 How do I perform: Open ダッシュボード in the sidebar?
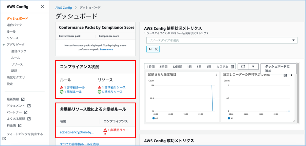17,19
